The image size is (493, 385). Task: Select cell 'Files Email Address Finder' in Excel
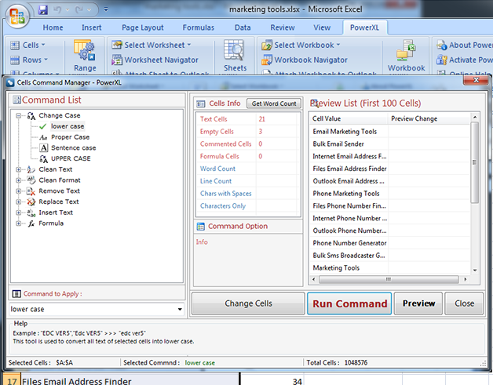point(130,380)
